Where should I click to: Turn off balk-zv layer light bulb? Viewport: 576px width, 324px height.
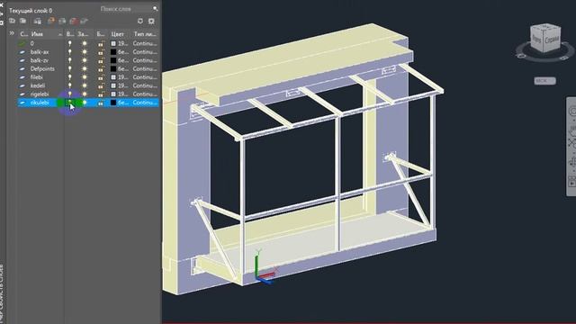70,60
